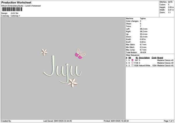
Task: Click the 'Page 1 of 1' indicator
Action: point(169,121)
